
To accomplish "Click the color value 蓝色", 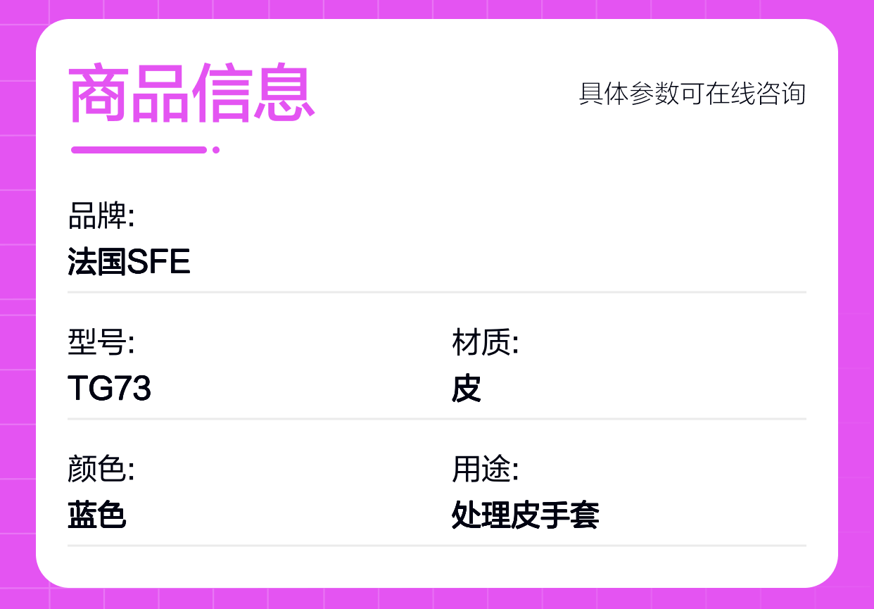I will point(97,515).
